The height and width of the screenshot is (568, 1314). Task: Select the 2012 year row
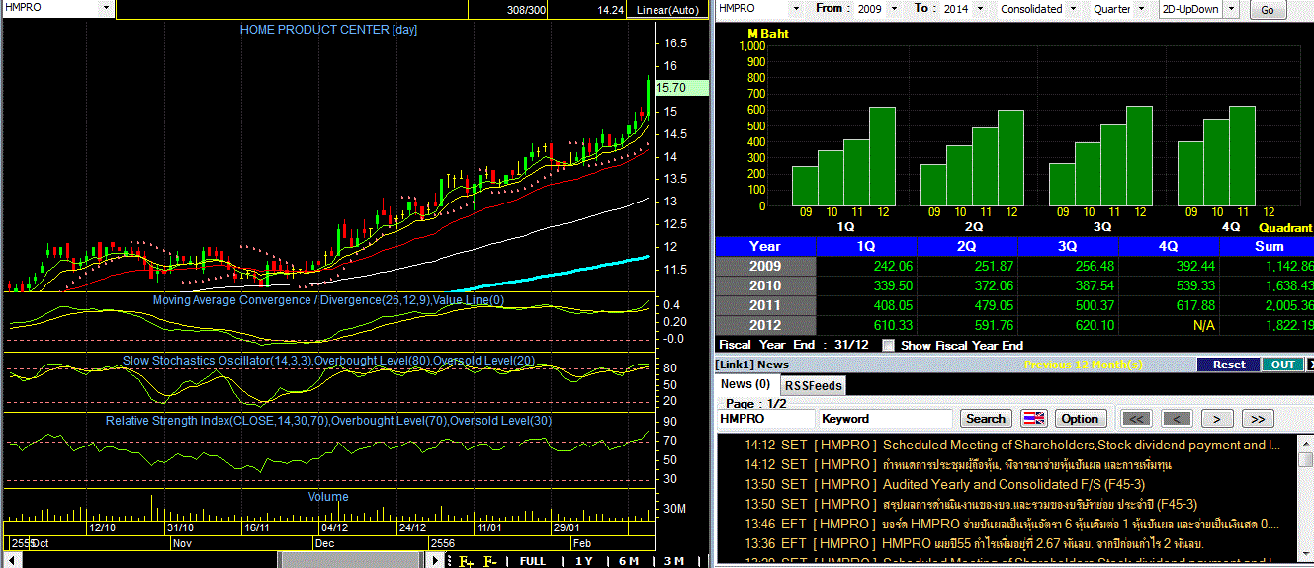765,325
